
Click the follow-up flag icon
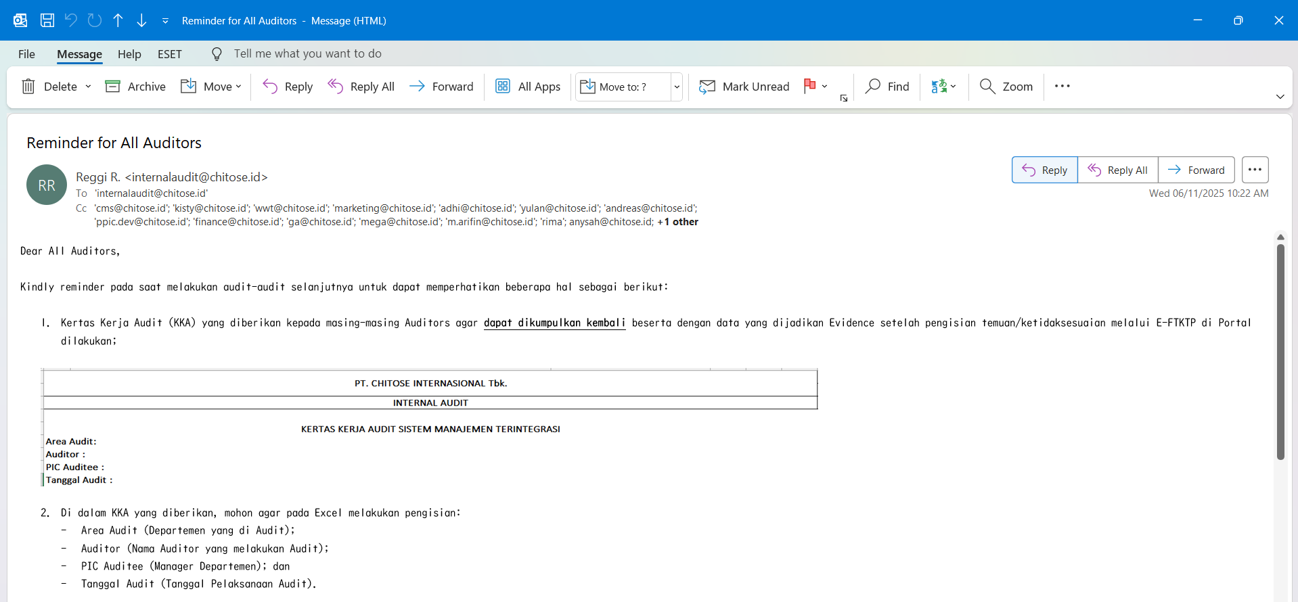click(x=809, y=86)
